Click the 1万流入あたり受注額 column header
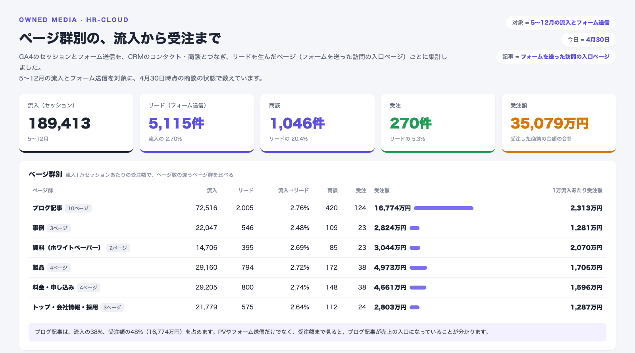The width and height of the screenshot is (635, 353). point(577,190)
